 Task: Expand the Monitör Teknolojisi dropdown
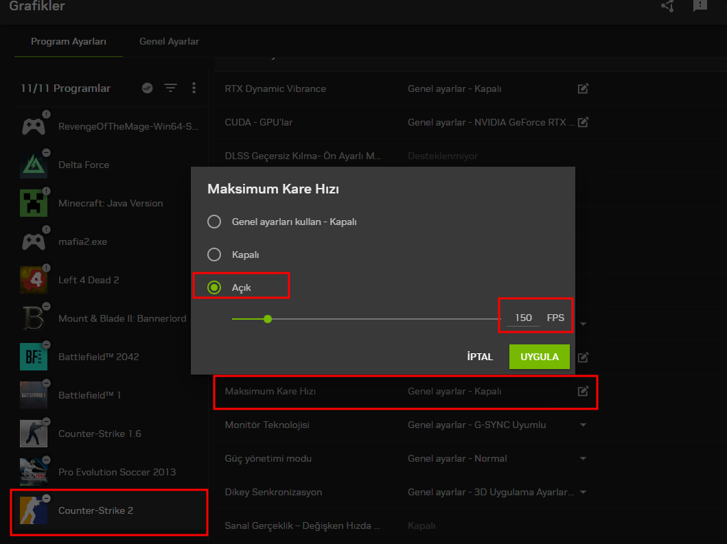pos(584,425)
